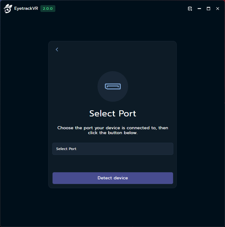The height and width of the screenshot is (227, 225).
Task: Click the empty title bar area
Action: point(122,9)
